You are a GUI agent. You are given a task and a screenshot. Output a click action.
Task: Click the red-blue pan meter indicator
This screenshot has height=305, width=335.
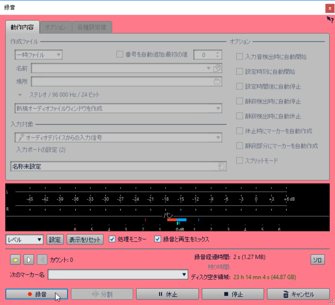(x=177, y=220)
